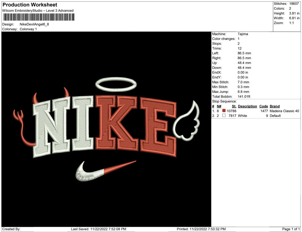
Task: Click the Left value 86.5 mm
Action: pos(244,53)
